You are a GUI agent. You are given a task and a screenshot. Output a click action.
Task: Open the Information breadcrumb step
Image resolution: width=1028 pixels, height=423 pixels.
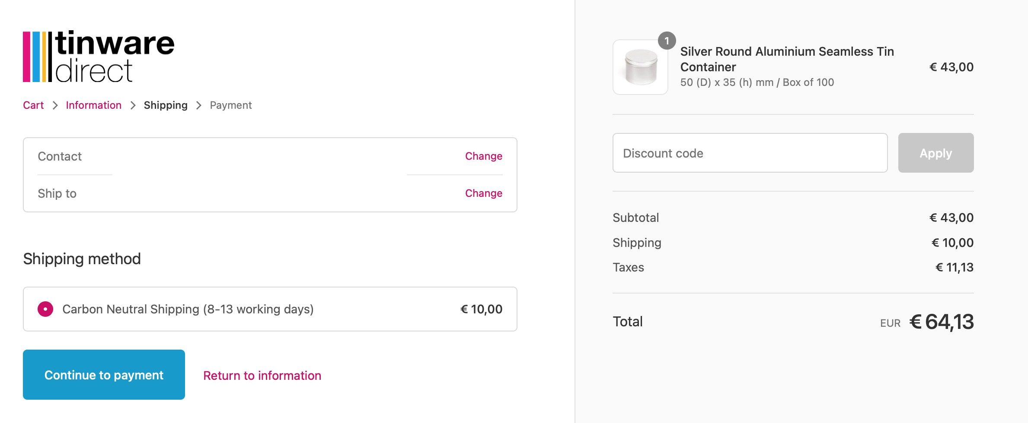click(93, 105)
